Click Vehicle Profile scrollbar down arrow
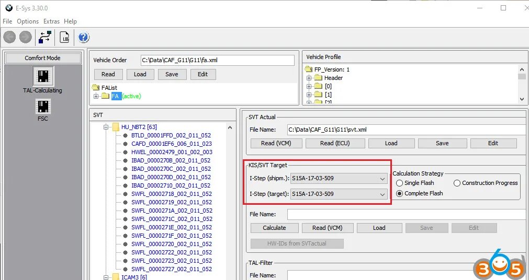The width and height of the screenshot is (529, 280). 522,99
